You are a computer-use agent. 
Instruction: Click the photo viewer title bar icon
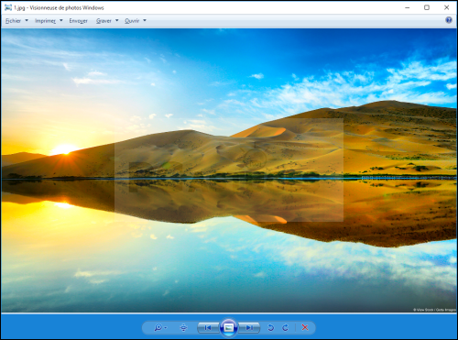8,7
